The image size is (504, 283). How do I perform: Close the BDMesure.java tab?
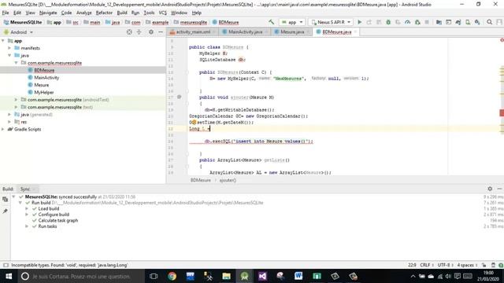point(355,31)
